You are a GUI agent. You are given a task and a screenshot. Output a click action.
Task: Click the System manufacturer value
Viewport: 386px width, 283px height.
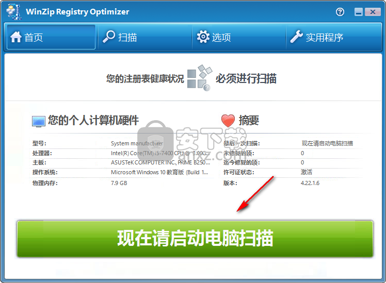click(x=137, y=143)
